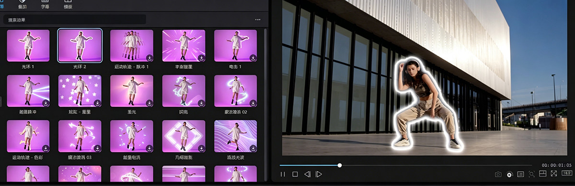The image size is (575, 186).
Task: Download the 魔法漩涡 02 effect
Action: [253, 103]
